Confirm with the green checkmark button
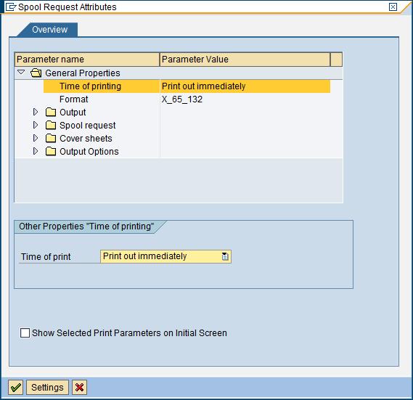 pyautogui.click(x=15, y=387)
